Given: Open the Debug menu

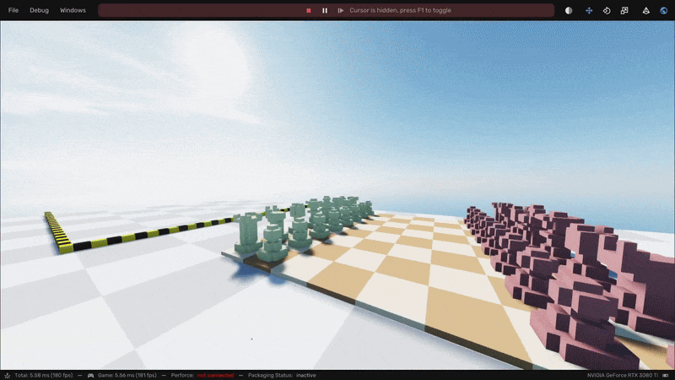Looking at the screenshot, I should click(x=39, y=10).
